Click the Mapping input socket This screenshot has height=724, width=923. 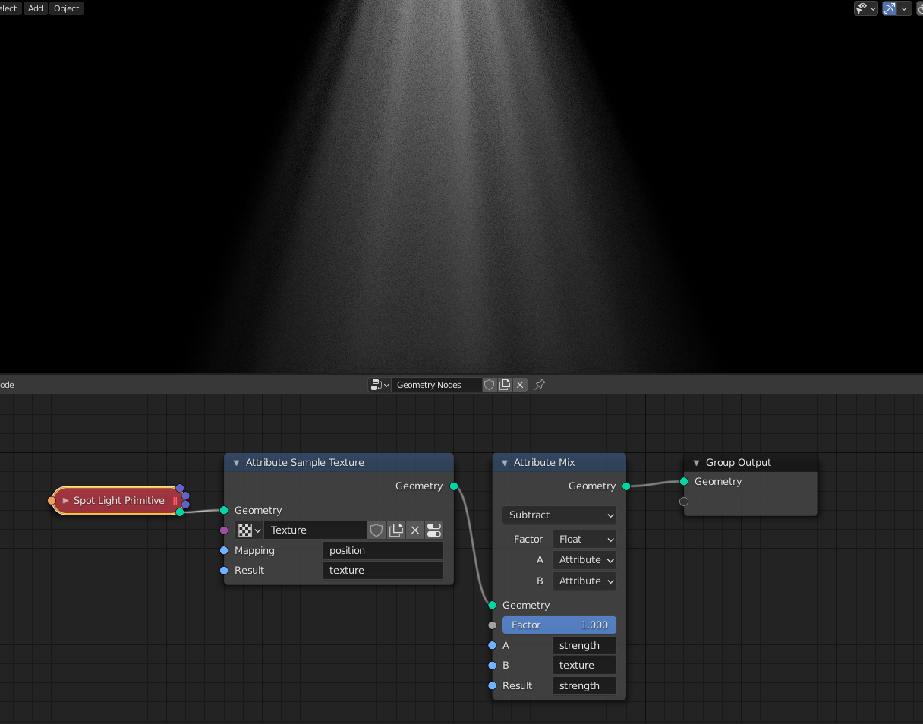tap(224, 550)
